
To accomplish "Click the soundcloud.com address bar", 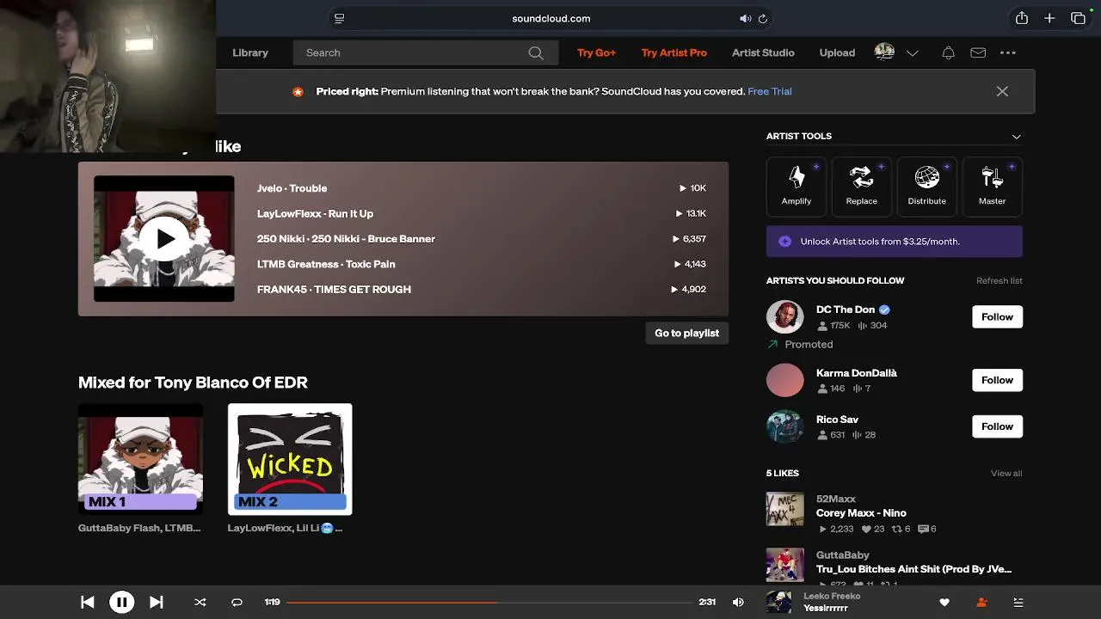I will [550, 18].
